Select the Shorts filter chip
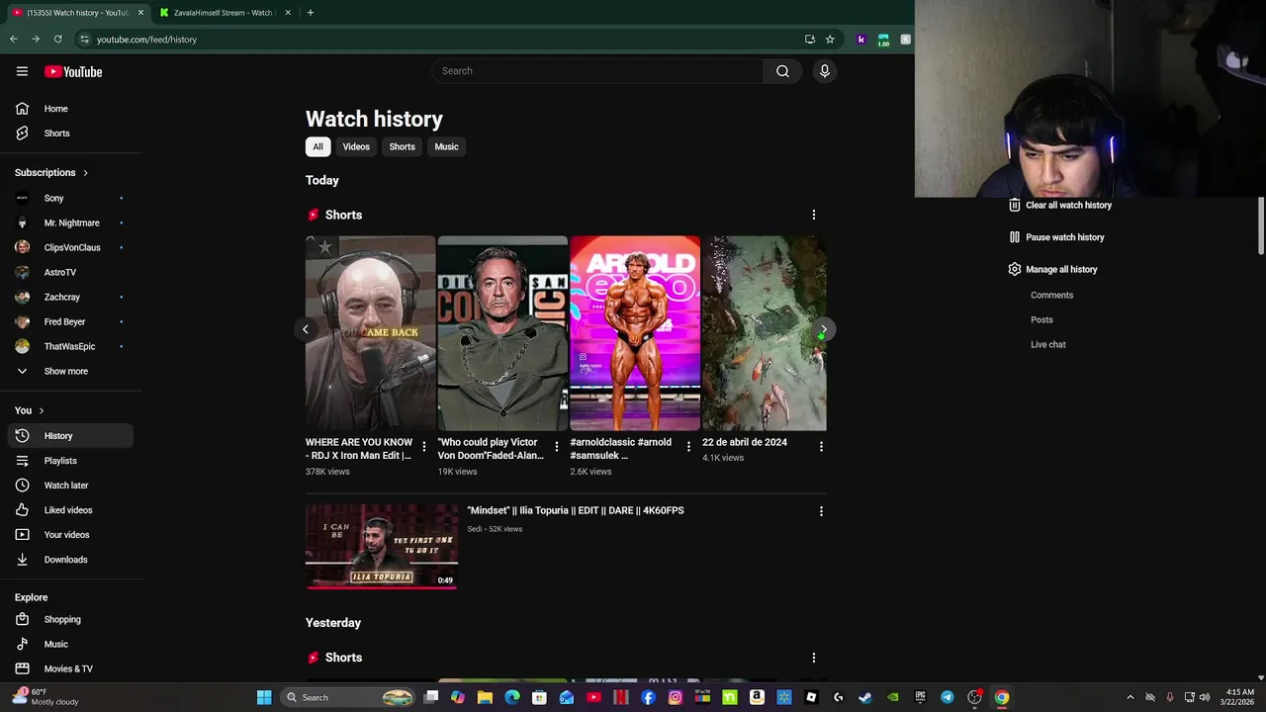Image resolution: width=1266 pixels, height=712 pixels. coord(402,146)
